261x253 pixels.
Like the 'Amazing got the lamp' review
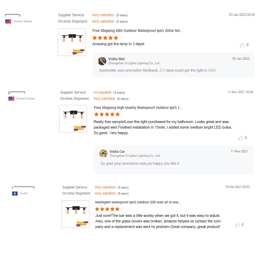tap(242, 45)
